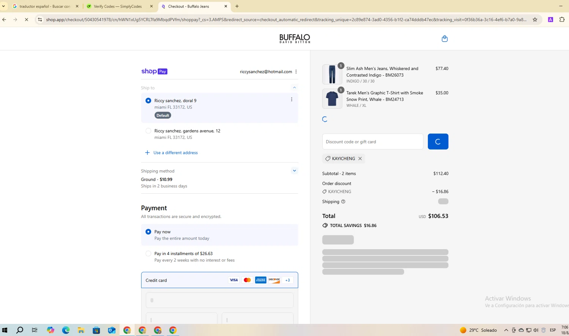569x336 pixels.
Task: Click the Total $106.53 amount
Action: [438, 216]
